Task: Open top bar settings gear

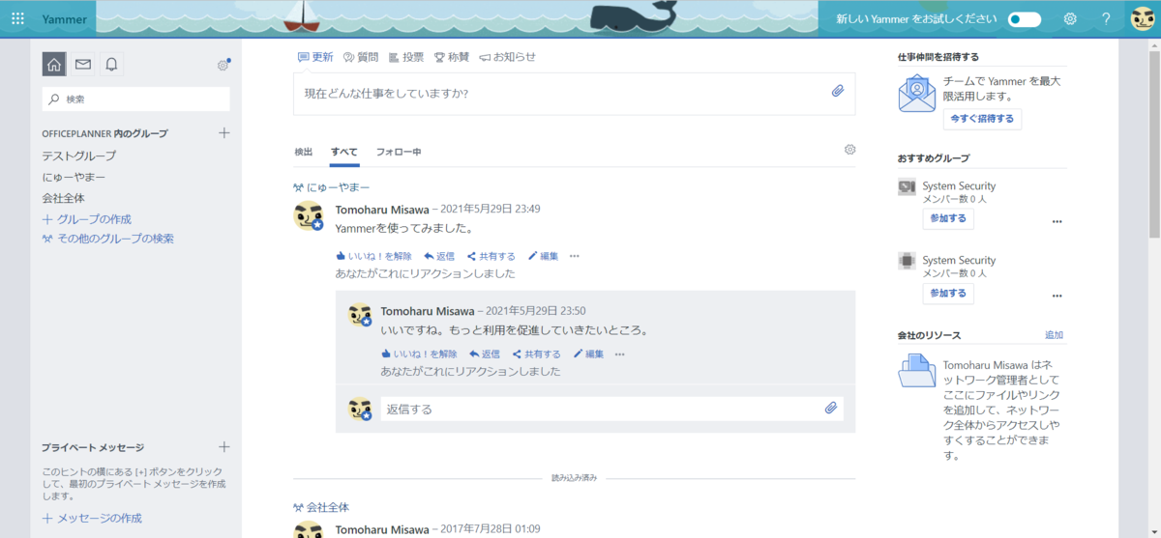Action: [1070, 18]
